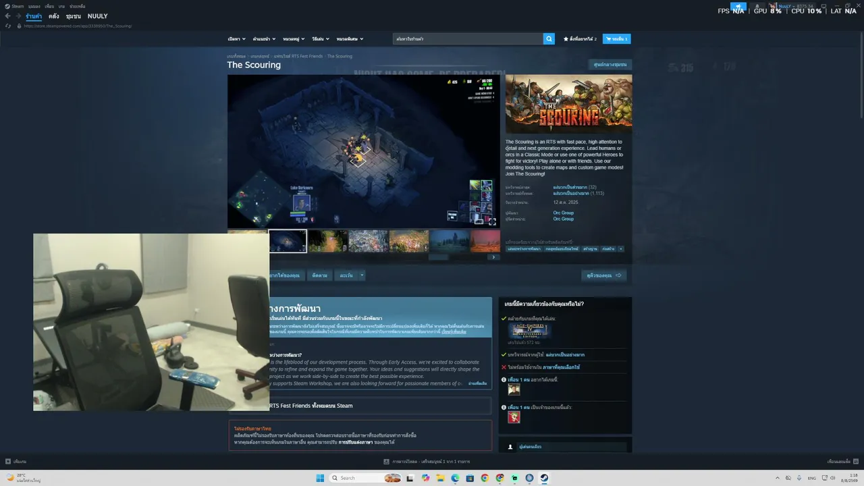Open the Steam announcements megaphone icon

coord(738,6)
